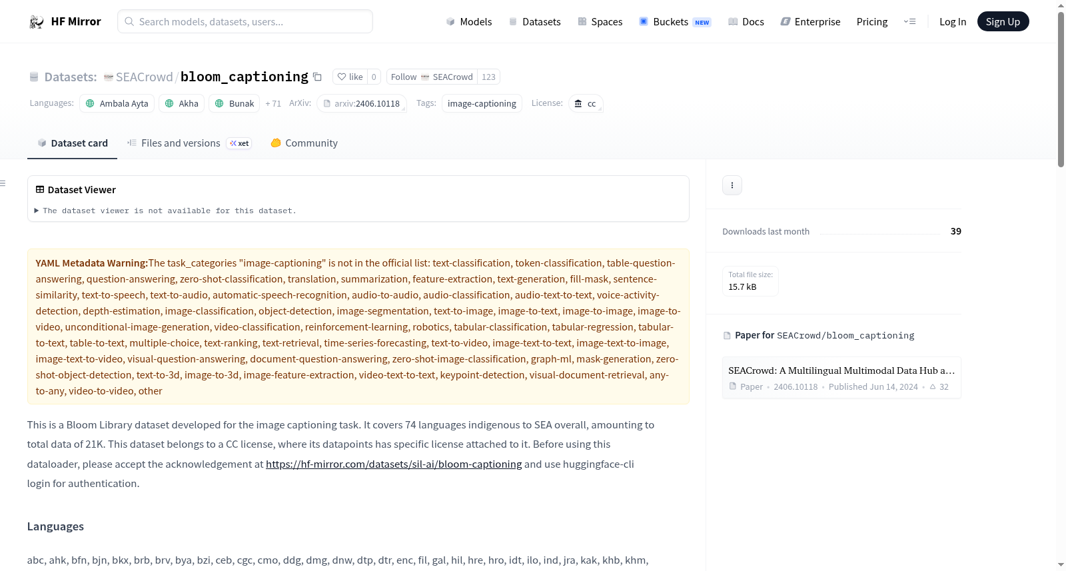Select the Akha language tag
1066x571 pixels.
pyautogui.click(x=182, y=104)
